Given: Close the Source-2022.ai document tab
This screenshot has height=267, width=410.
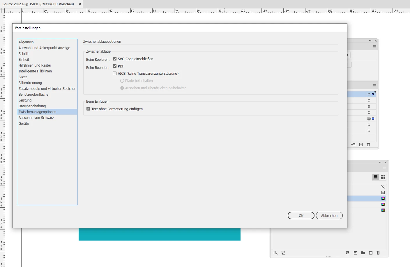Looking at the screenshot, I should pyautogui.click(x=80, y=4).
